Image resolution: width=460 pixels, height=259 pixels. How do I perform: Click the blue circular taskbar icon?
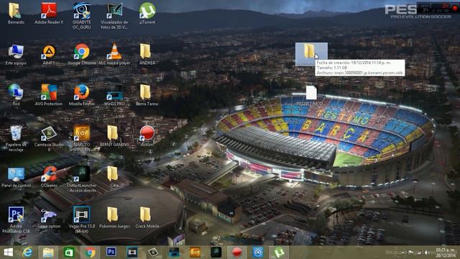pos(258,252)
